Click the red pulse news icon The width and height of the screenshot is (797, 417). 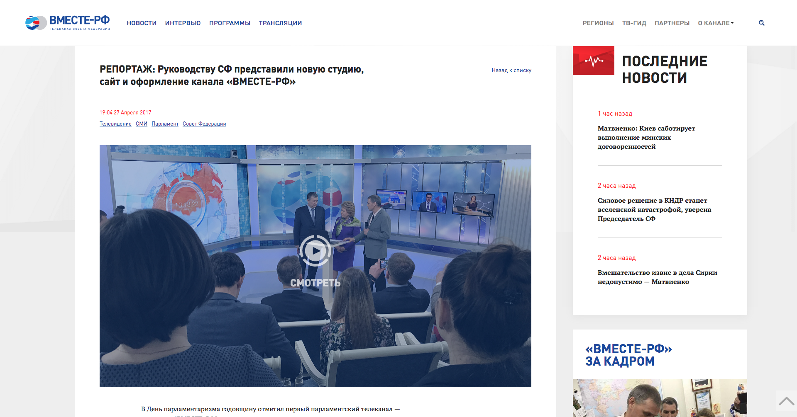pyautogui.click(x=594, y=61)
